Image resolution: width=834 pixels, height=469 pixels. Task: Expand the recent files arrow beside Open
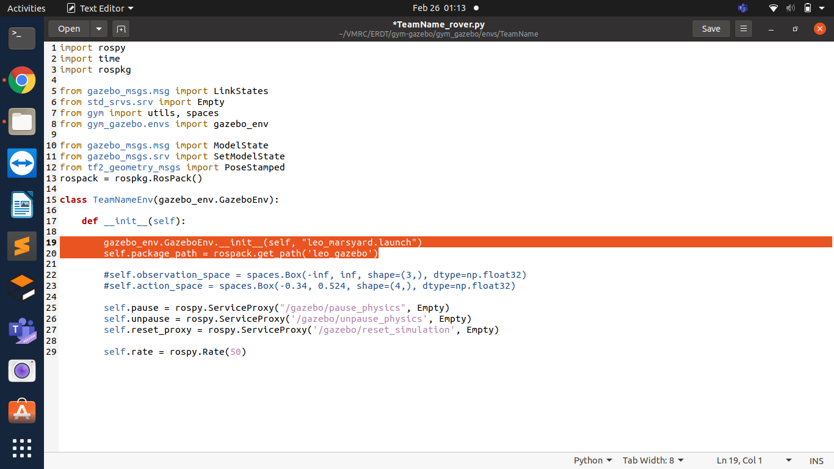(99, 29)
